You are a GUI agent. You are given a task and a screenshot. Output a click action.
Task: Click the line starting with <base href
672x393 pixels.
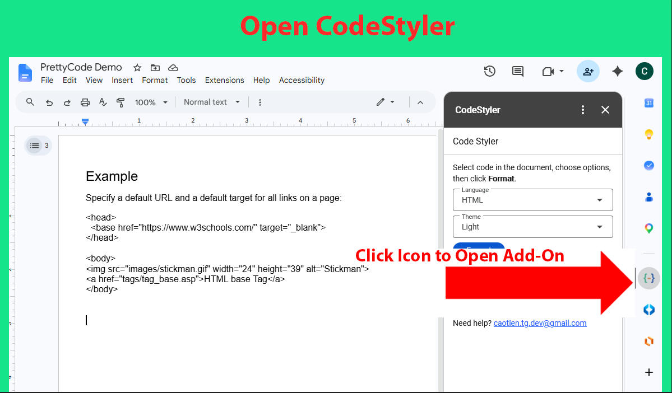[x=208, y=228]
